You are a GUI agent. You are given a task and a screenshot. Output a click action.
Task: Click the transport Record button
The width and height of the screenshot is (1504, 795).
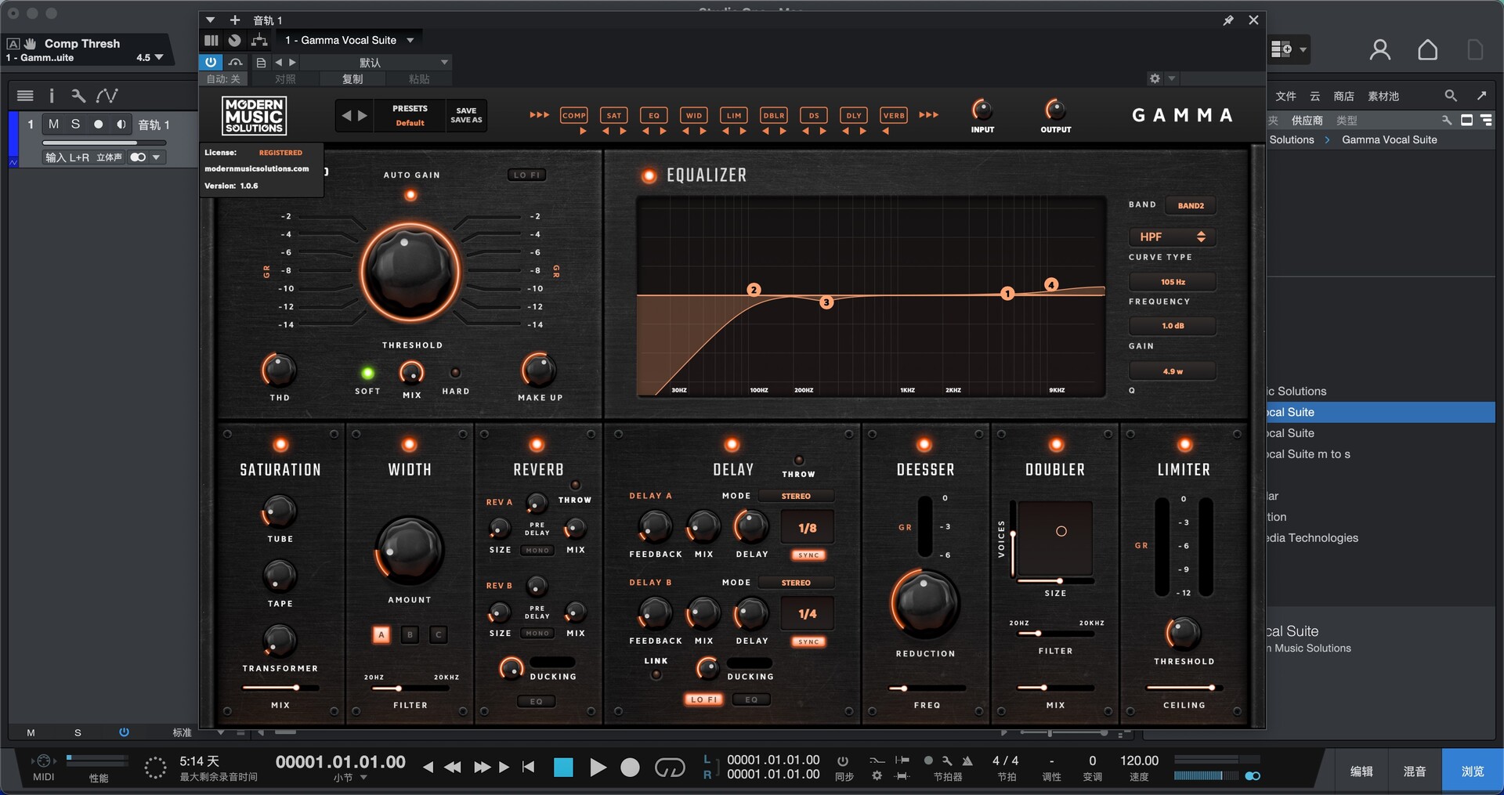[x=630, y=768]
